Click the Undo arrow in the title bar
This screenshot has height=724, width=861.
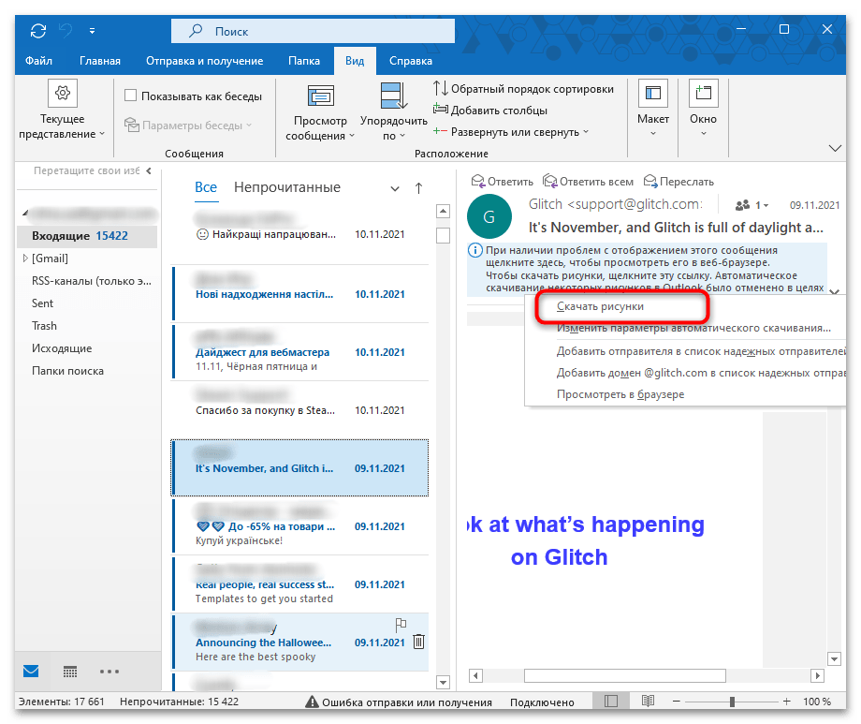tap(66, 31)
